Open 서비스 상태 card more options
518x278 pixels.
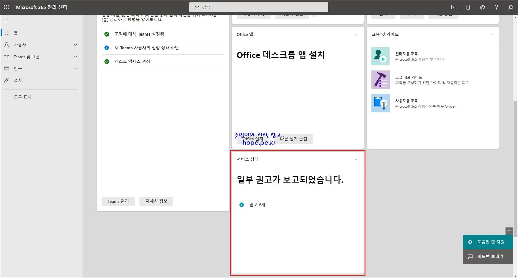(357, 160)
